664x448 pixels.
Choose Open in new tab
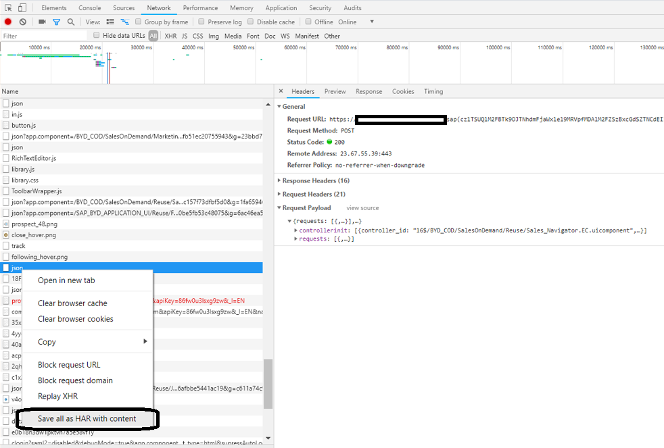tap(87, 280)
